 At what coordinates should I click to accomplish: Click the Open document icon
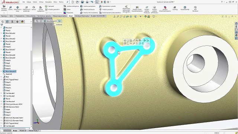(x=77, y=2)
